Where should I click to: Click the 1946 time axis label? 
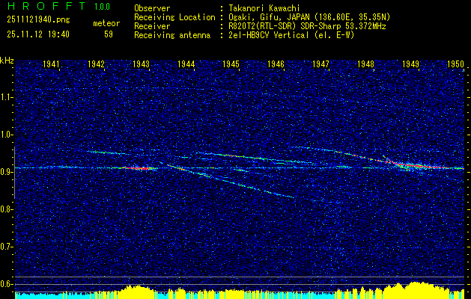click(x=276, y=64)
